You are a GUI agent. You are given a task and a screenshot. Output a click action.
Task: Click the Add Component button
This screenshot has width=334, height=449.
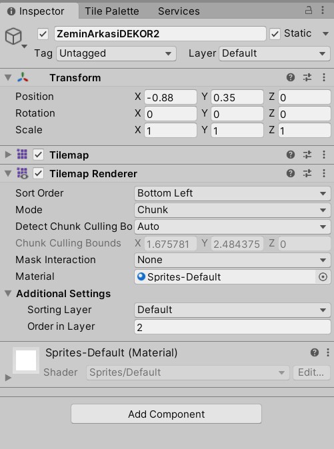pos(166,414)
